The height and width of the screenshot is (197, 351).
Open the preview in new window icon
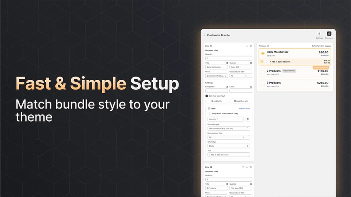coord(268,46)
